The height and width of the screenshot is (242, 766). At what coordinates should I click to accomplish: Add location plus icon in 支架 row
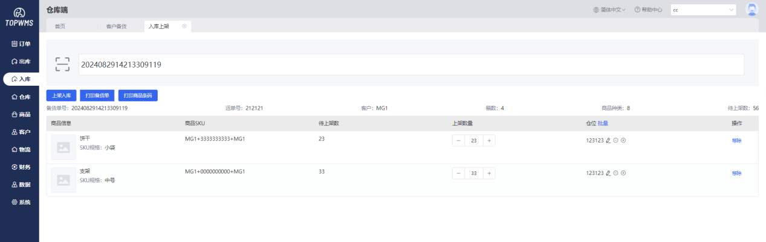pyautogui.click(x=623, y=173)
